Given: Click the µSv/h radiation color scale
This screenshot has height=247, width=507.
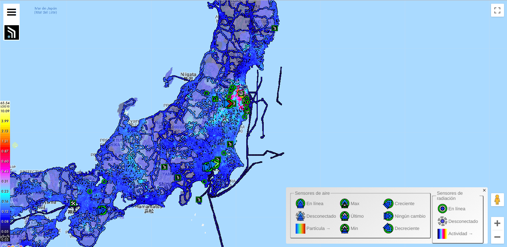Looking at the screenshot, I should (5, 171).
